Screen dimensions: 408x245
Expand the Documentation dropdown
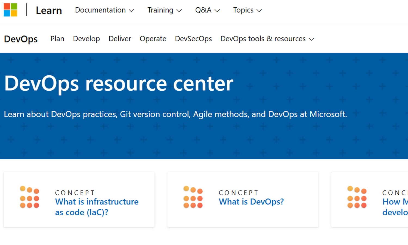(104, 10)
